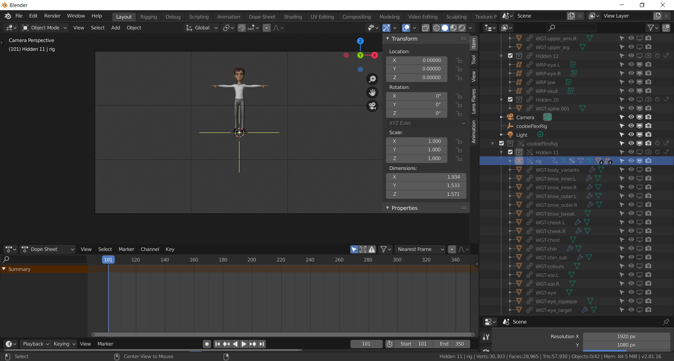Screen dimensions: 674x361
Task: Open the Lens Flares sidebar tab
Action: tap(474, 101)
